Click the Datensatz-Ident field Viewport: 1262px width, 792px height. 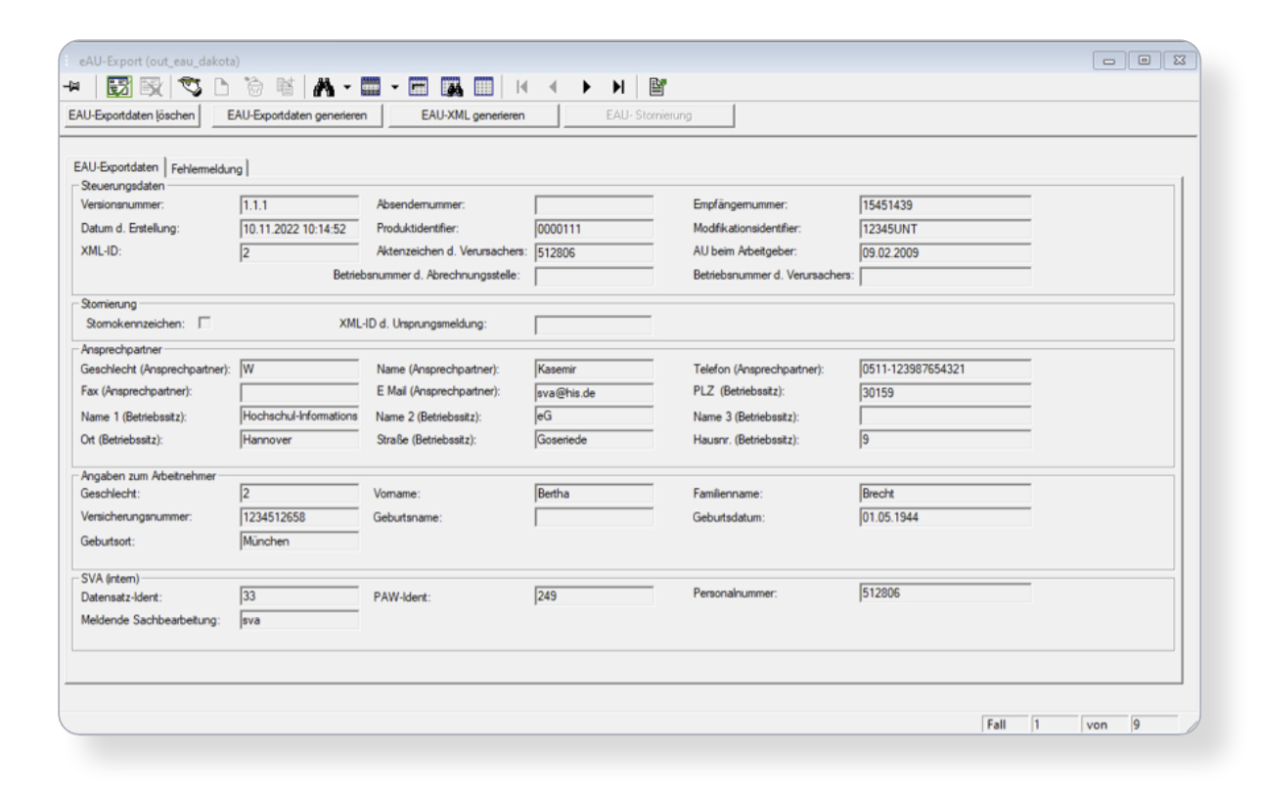pyautogui.click(x=299, y=594)
